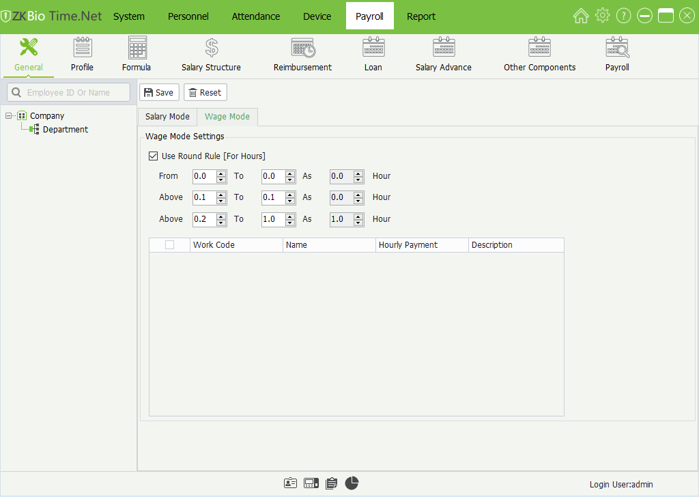Screen dimensions: 699x497
Task: Select the Department tree item
Action: coord(66,130)
